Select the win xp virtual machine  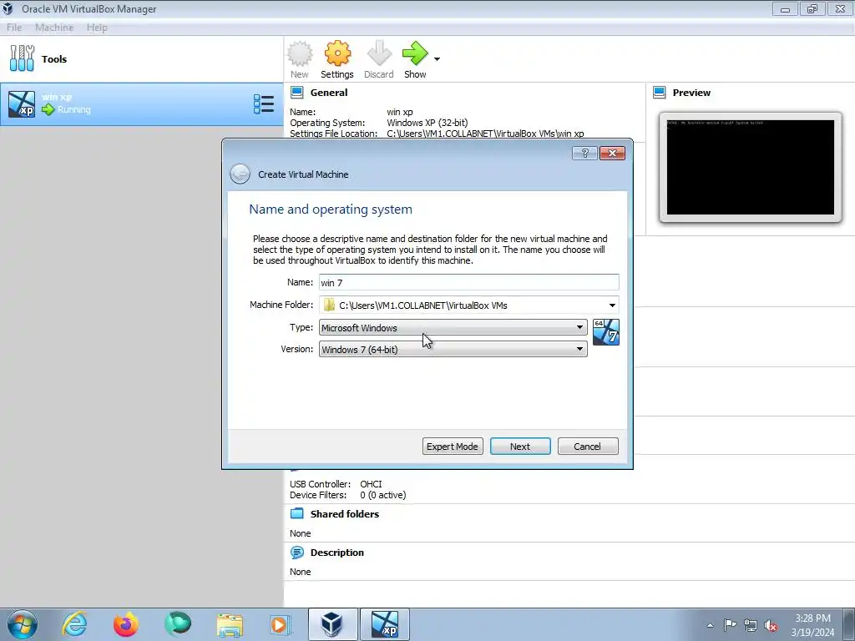142,103
